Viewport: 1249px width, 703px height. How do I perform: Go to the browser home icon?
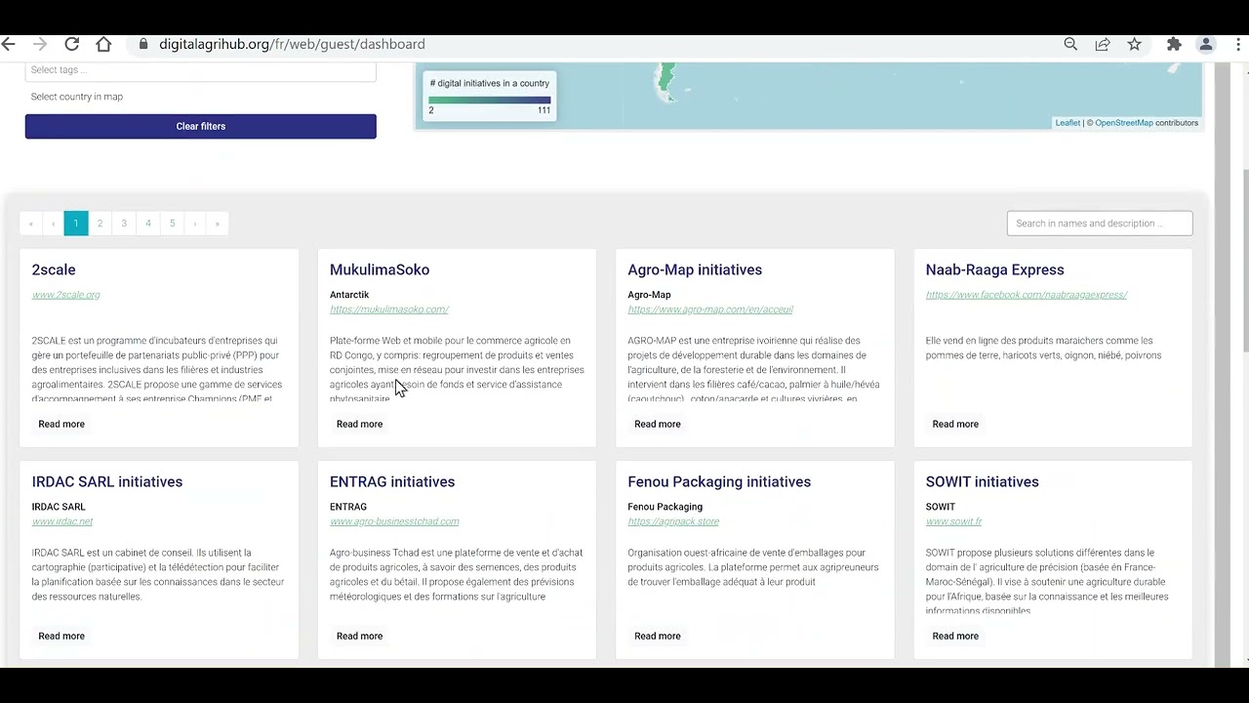tap(103, 44)
